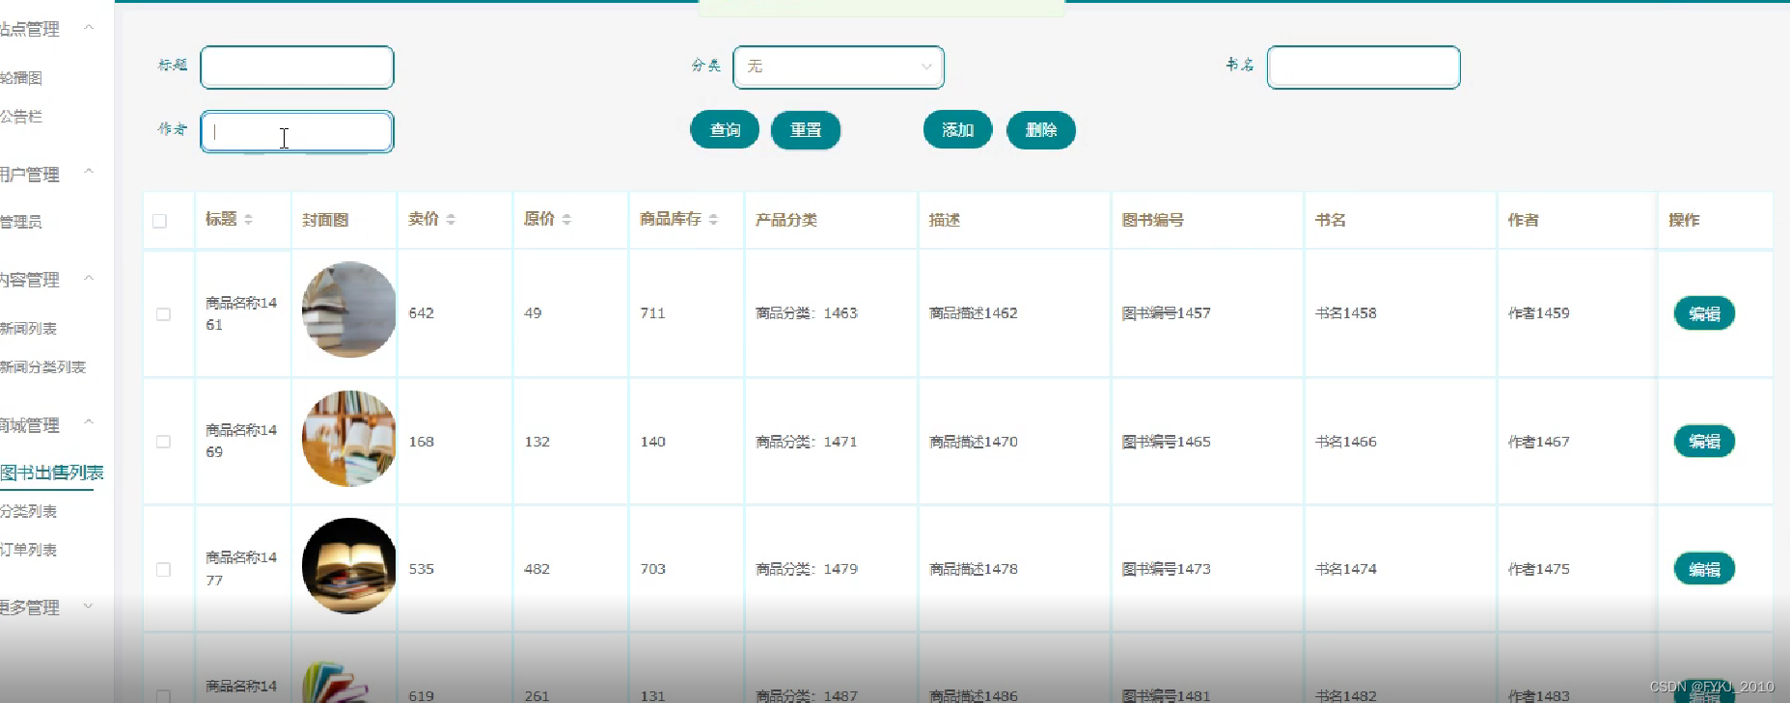Open 新闻列表 in the sidebar
1790x703 pixels.
coord(28,328)
